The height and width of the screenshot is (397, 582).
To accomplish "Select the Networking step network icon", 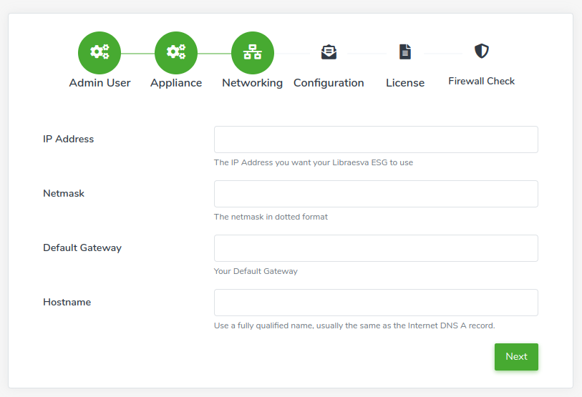I will point(253,53).
